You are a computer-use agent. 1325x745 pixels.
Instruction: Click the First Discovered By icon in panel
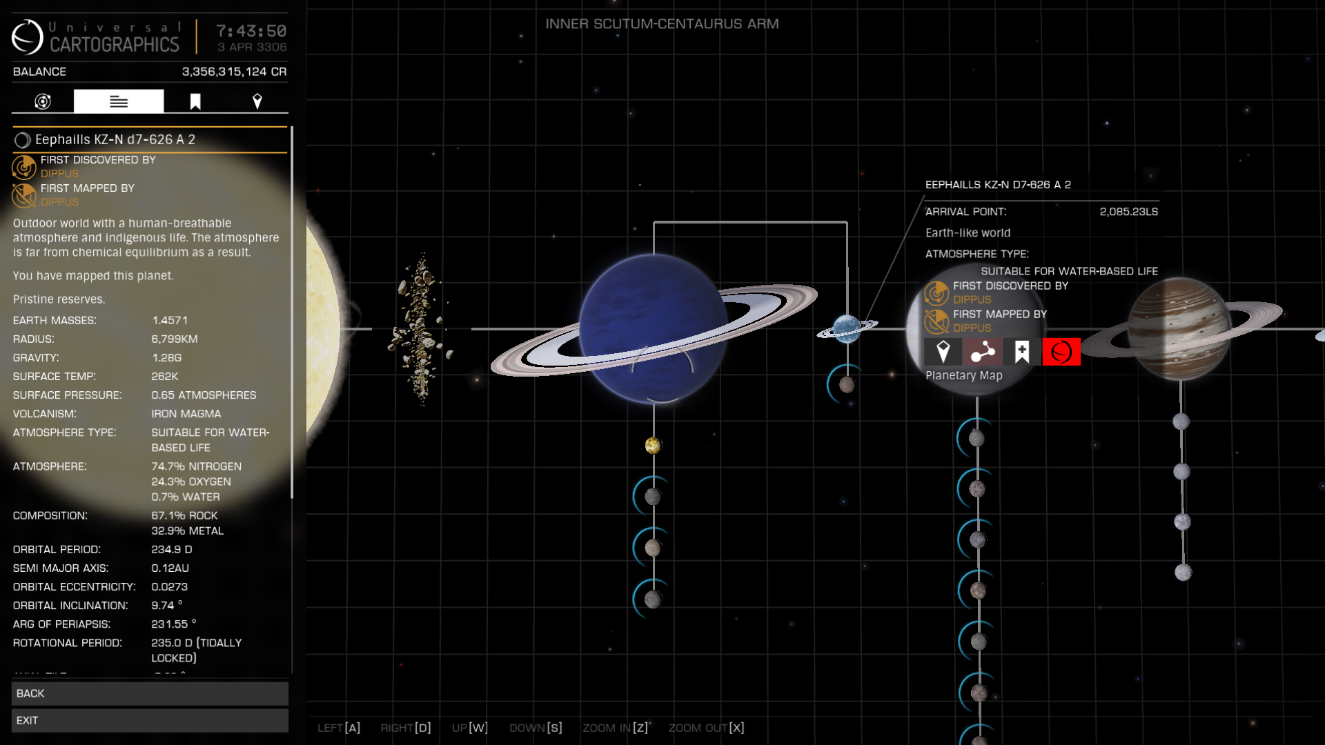[x=24, y=167]
